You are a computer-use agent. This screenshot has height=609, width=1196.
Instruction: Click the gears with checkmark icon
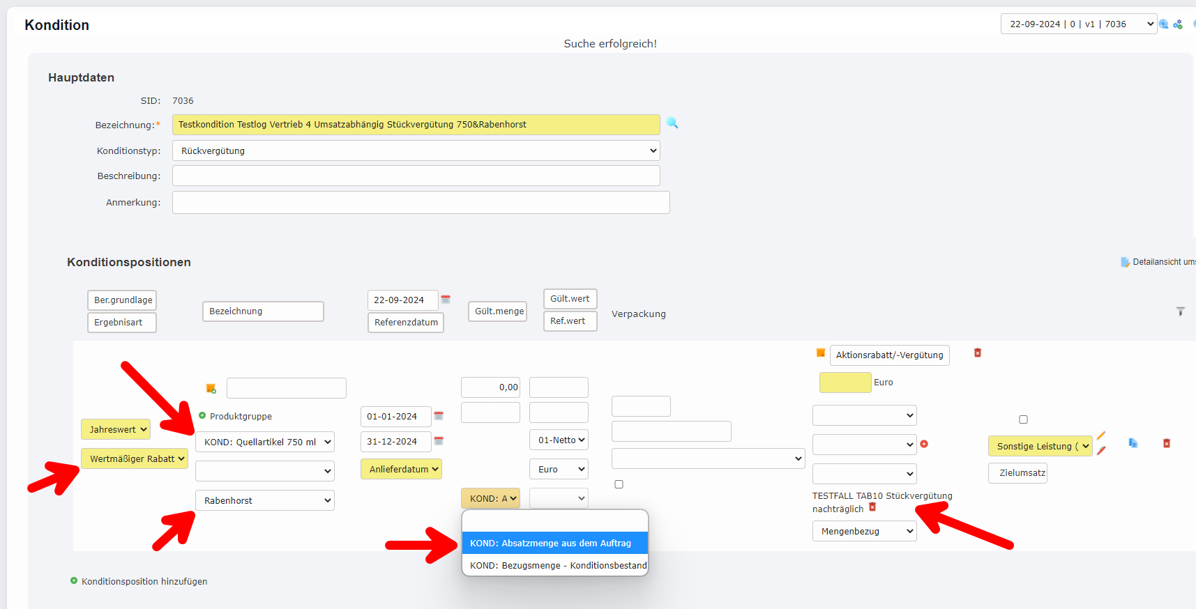[x=1178, y=24]
